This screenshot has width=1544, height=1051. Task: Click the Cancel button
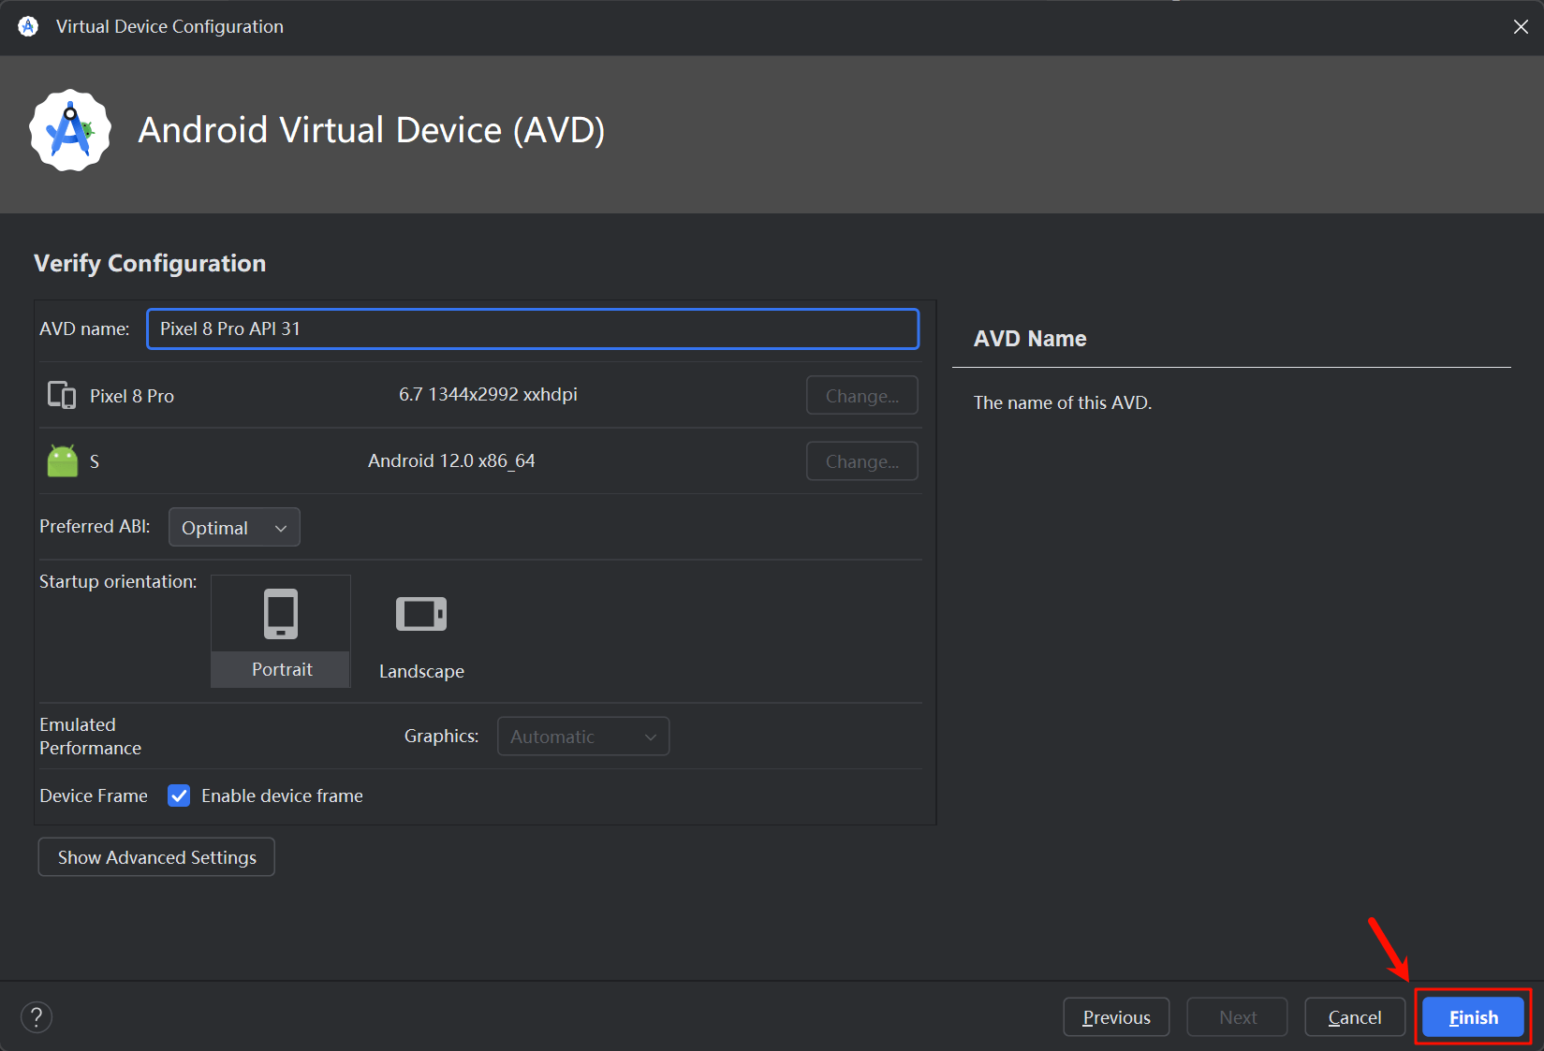[x=1354, y=1017]
